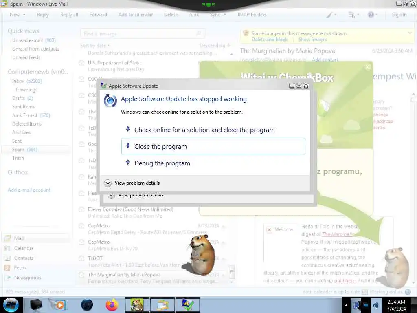
Task: Choose Close the program option
Action: [x=213, y=146]
